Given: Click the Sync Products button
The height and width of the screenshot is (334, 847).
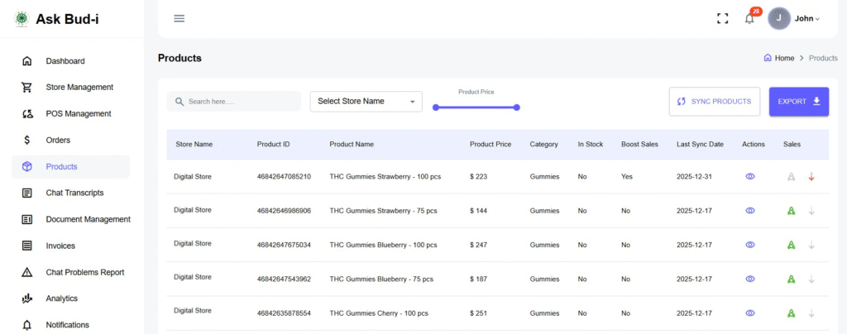Looking at the screenshot, I should pos(715,101).
